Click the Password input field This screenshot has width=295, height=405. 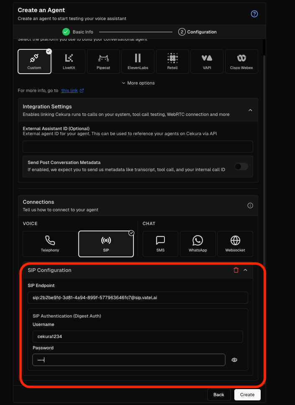click(x=129, y=360)
